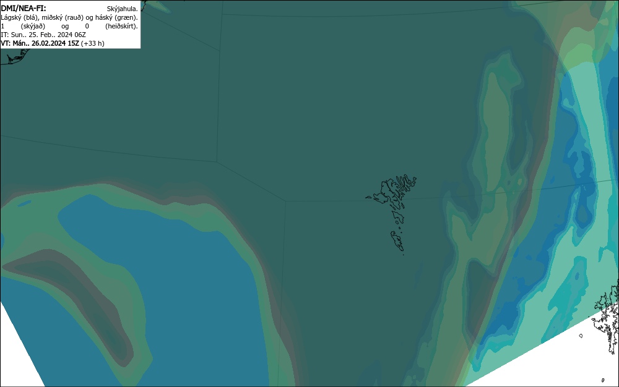Click the Faroe Islands outline on the map
619x387 pixels.
[x=391, y=215]
